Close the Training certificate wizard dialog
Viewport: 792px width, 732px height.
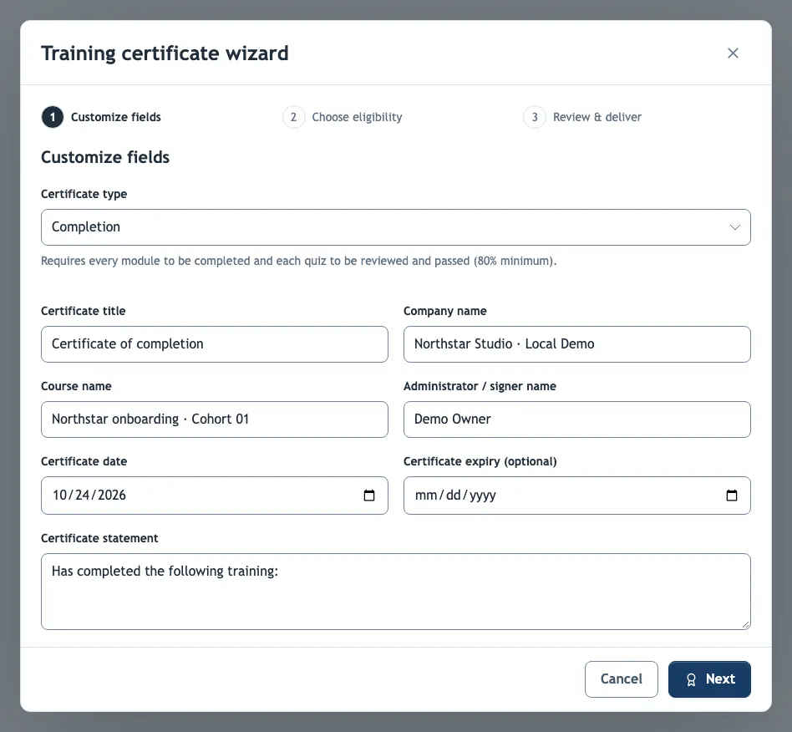pos(733,53)
